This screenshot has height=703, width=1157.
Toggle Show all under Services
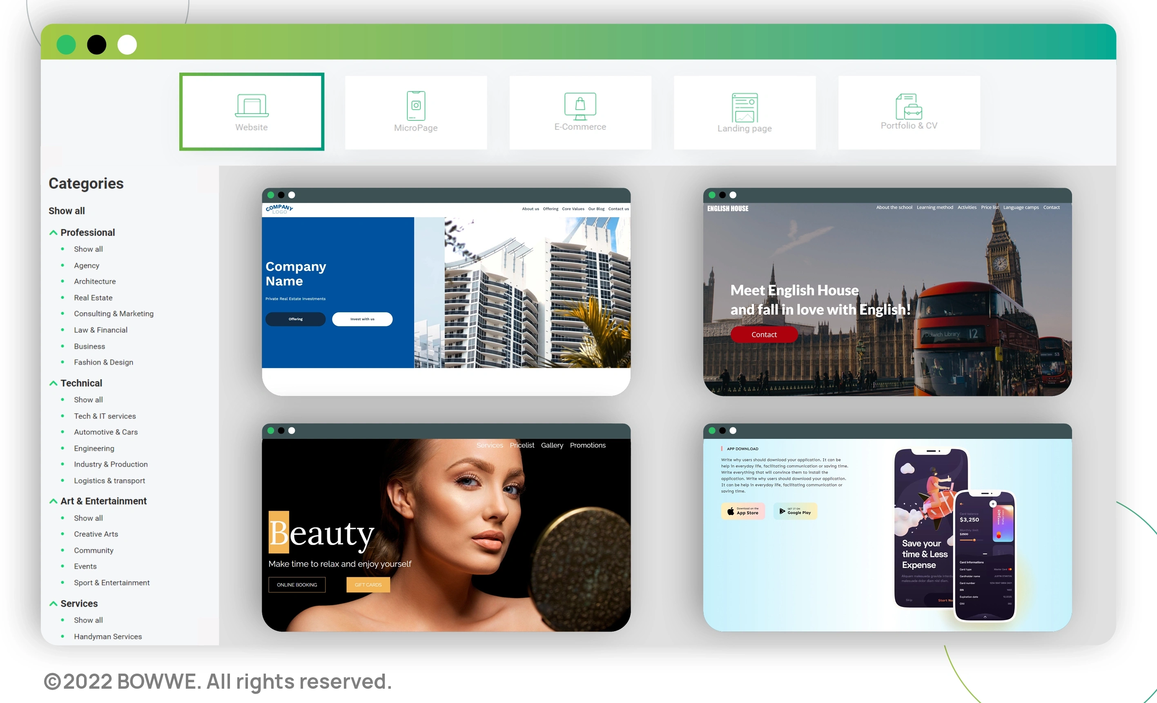(89, 620)
